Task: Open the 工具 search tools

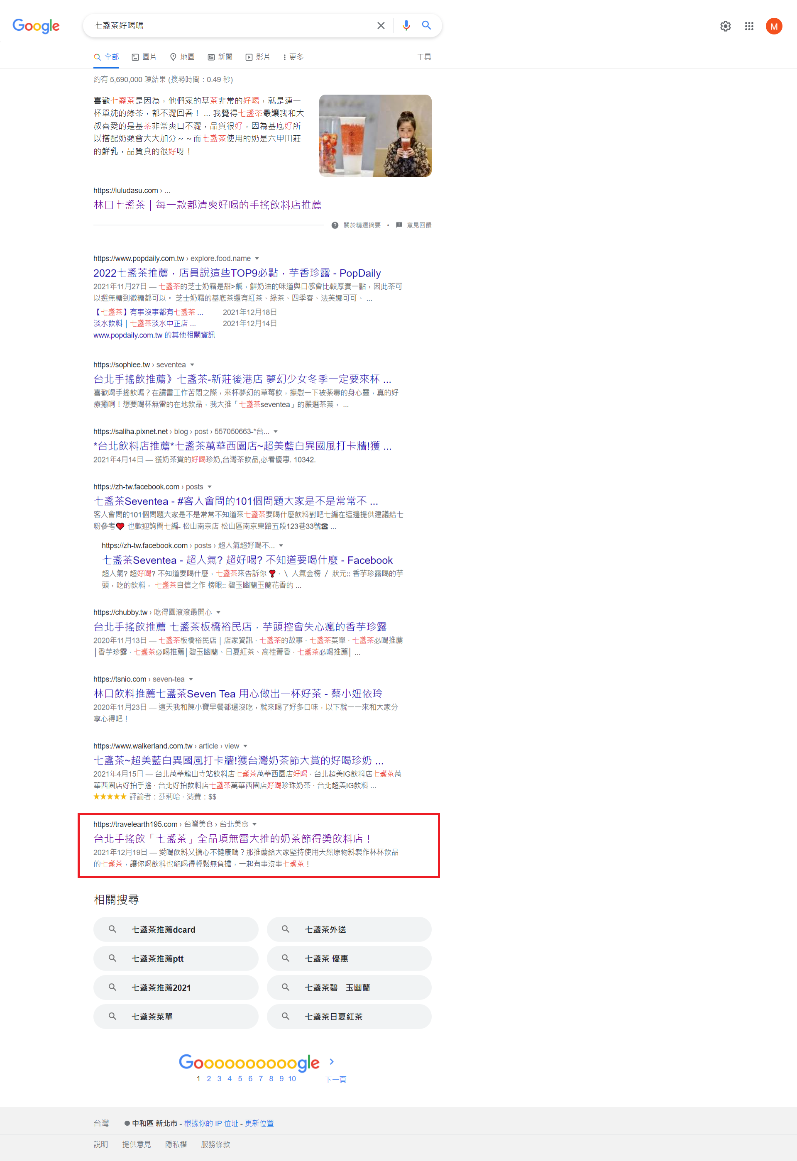Action: coord(424,57)
